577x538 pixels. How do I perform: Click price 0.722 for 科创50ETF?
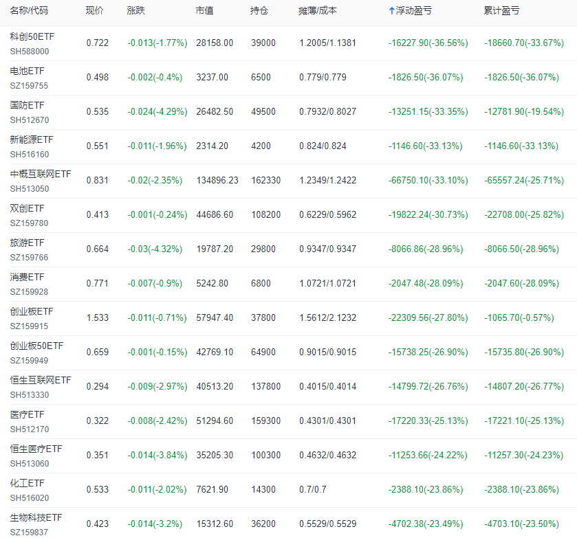(x=98, y=43)
